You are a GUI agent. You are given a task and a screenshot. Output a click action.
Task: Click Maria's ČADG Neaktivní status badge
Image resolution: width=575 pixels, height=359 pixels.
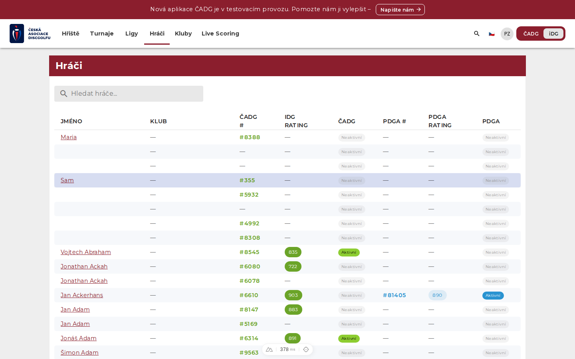(x=352, y=138)
